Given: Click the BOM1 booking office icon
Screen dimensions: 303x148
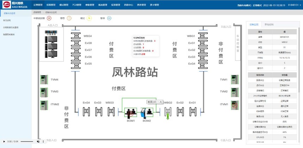Looking at the screenshot, I should click(x=131, y=113).
